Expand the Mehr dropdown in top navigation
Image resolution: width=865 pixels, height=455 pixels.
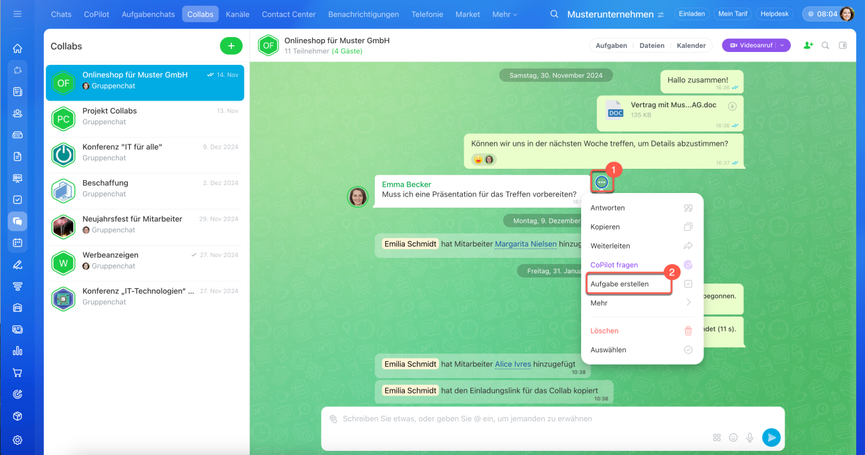point(505,14)
